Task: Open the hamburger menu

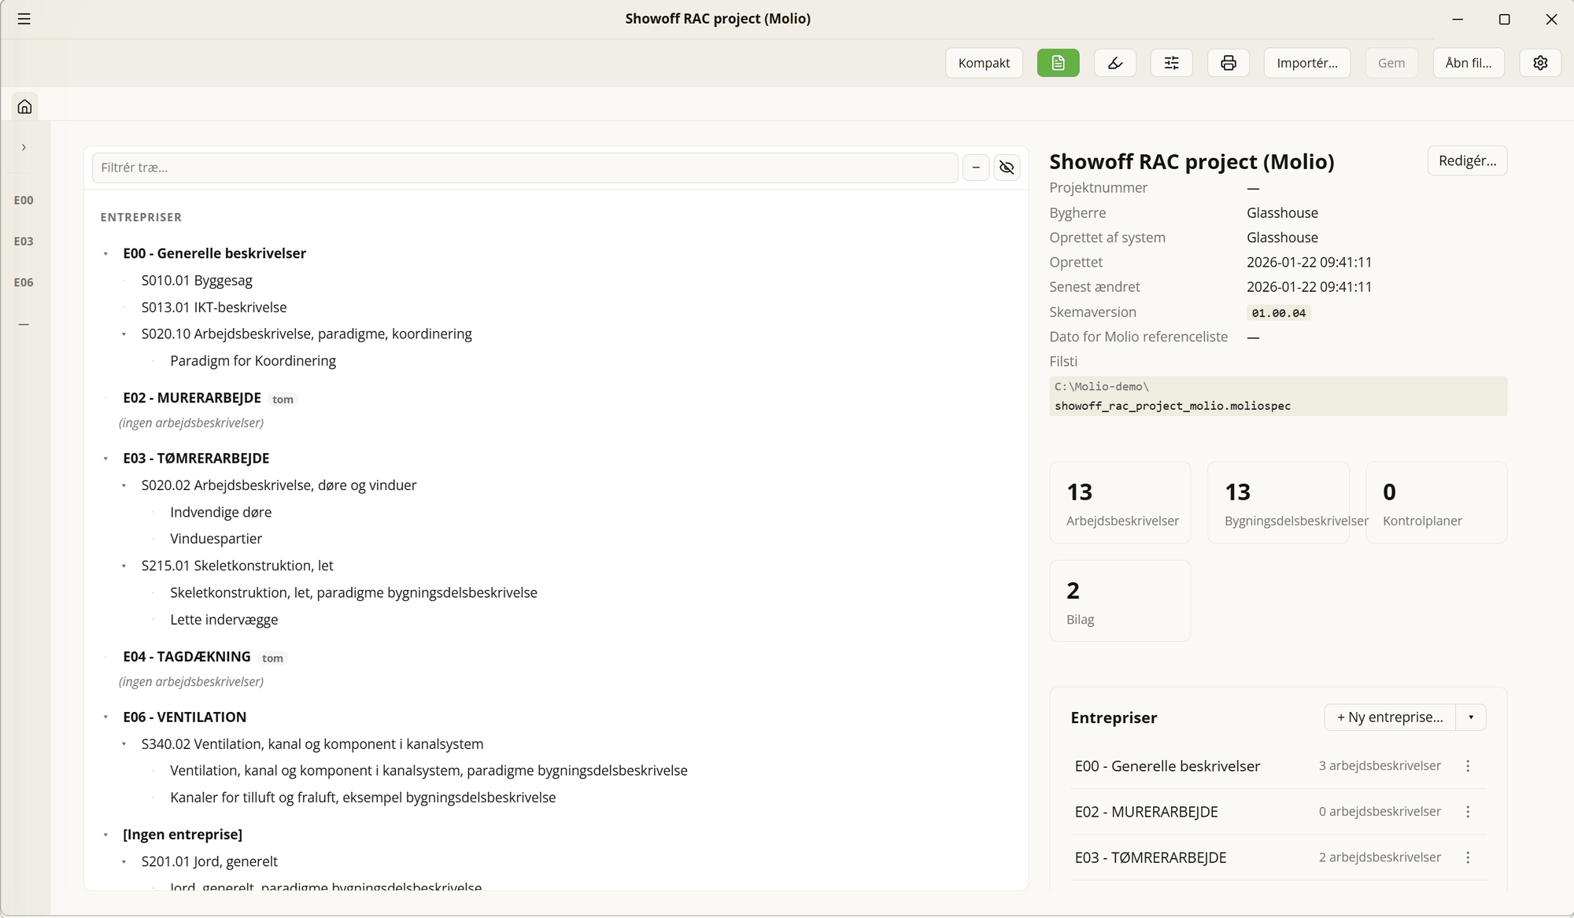Action: pyautogui.click(x=24, y=19)
